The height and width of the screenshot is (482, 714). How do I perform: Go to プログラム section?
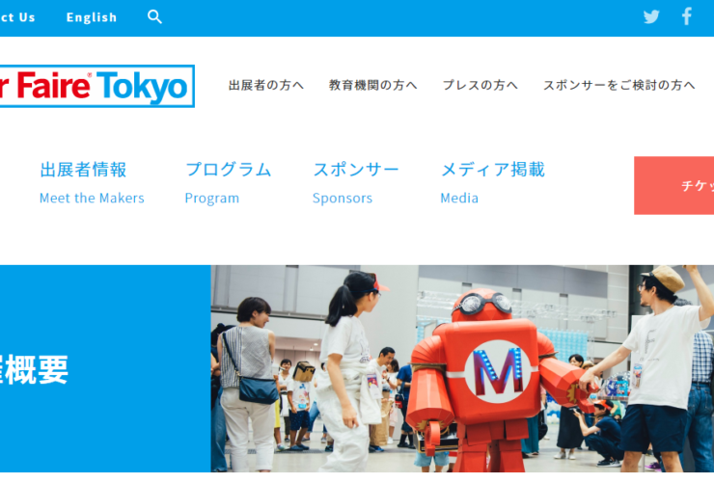[228, 170]
